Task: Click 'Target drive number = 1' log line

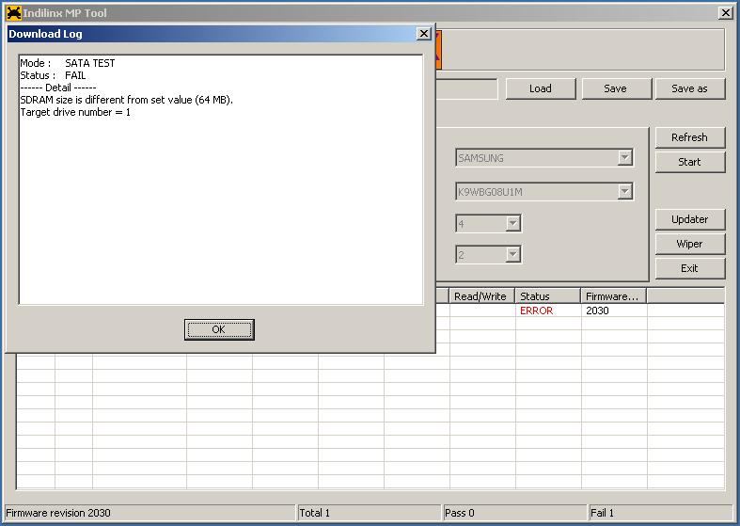Action: [75, 112]
